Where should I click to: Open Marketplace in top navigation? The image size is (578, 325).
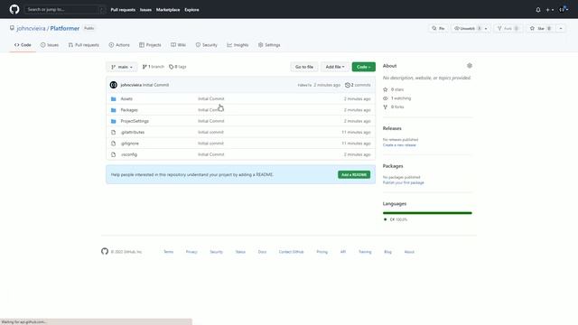coord(168,10)
